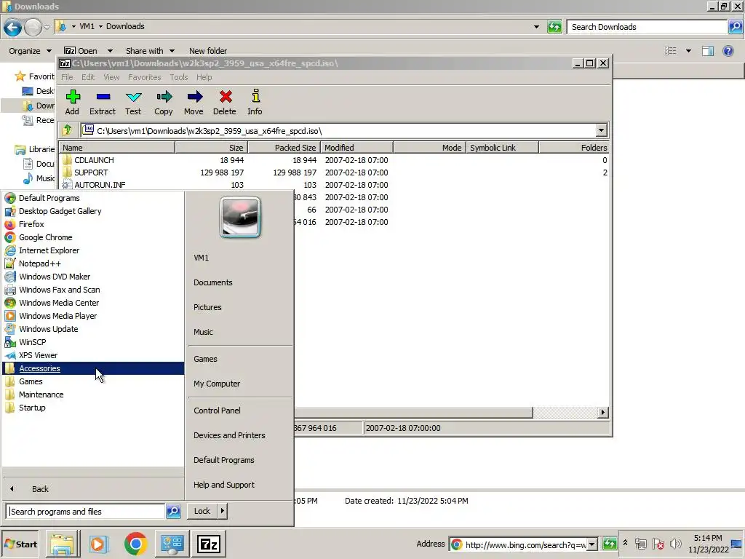Screen dimensions: 745x559
Task: Open the SUPPORT folder entry
Action: [91, 173]
